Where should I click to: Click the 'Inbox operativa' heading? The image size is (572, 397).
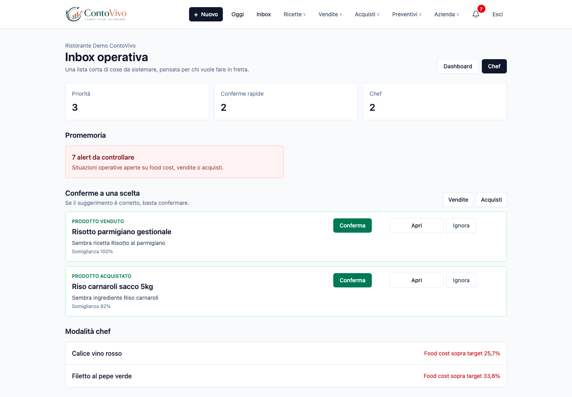(x=106, y=57)
